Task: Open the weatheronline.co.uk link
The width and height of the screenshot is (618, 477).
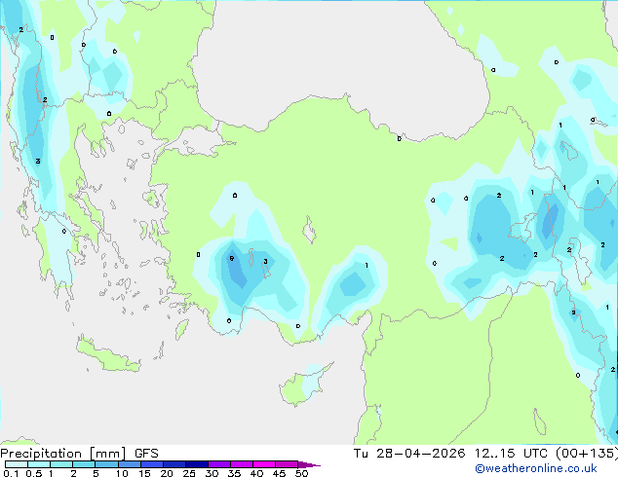Action: (x=536, y=468)
